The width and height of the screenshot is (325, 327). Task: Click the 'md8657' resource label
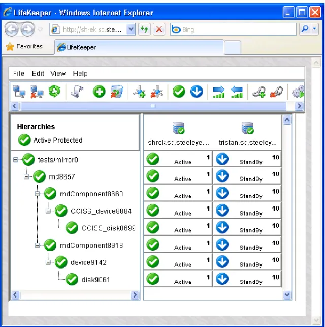(61, 177)
